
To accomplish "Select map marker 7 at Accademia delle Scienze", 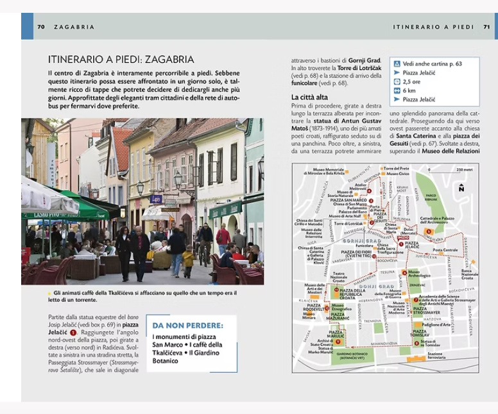I will pyautogui.click(x=416, y=300).
